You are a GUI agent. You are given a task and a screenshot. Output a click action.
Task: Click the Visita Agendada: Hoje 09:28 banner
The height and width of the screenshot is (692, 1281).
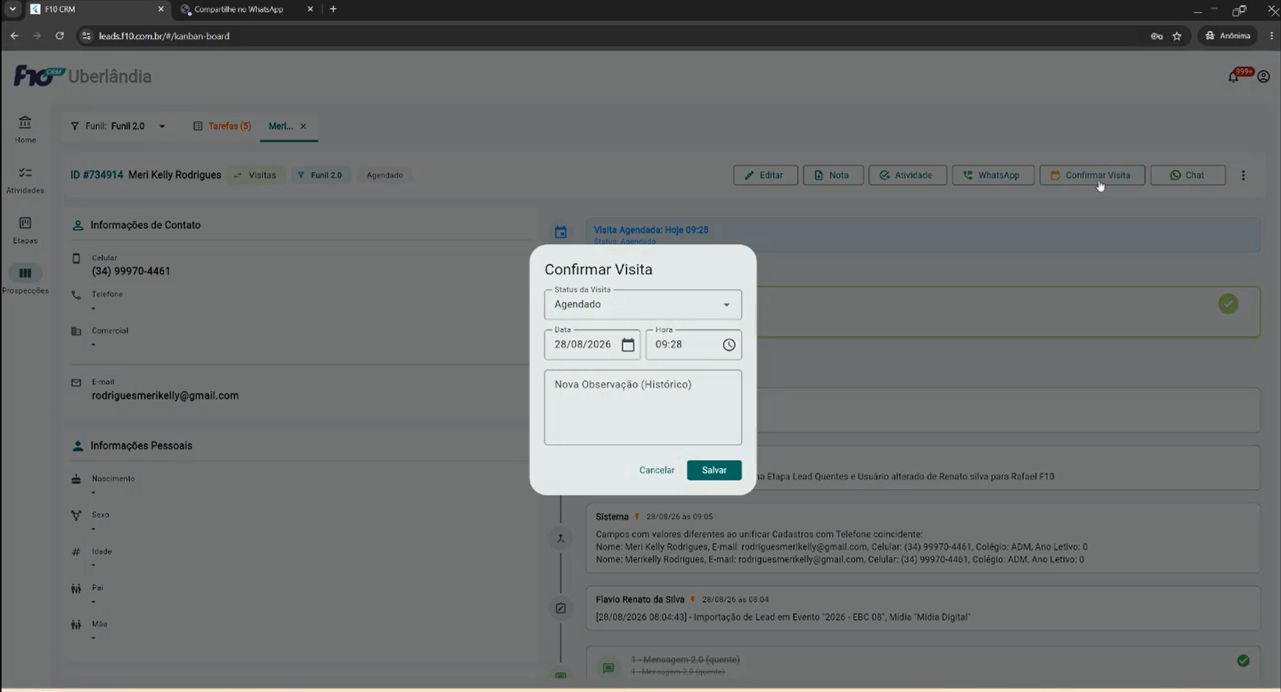click(x=923, y=235)
